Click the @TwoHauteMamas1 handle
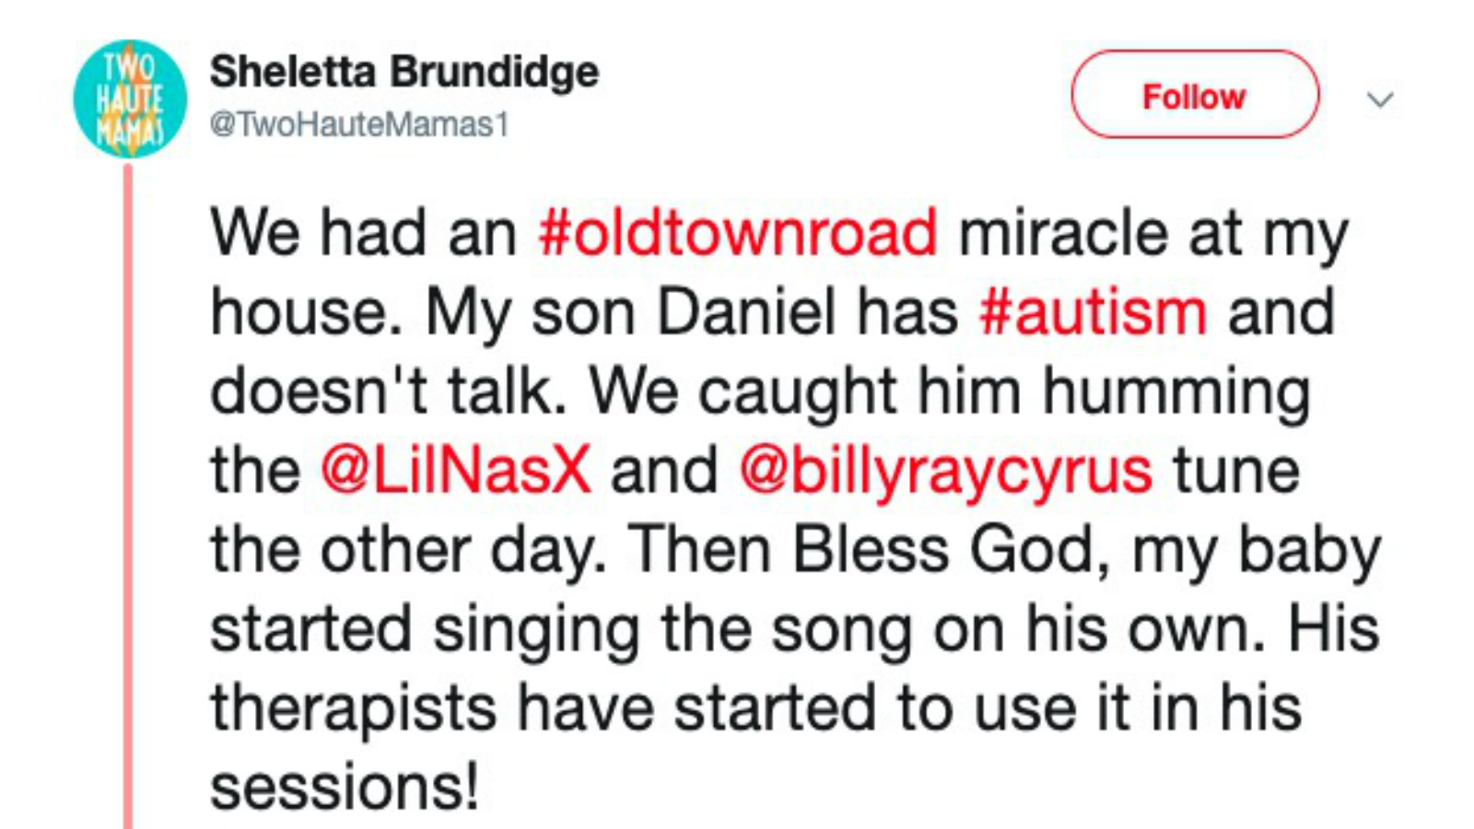Image resolution: width=1474 pixels, height=829 pixels. coord(359,124)
